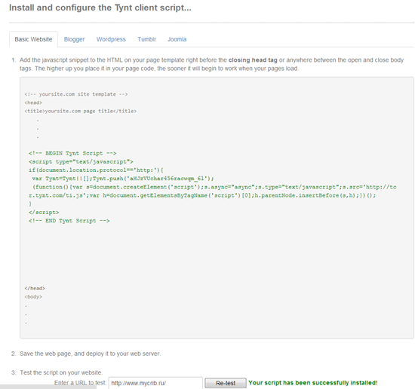Click the closing </script> tag line
Screen dimensions: 415x389
tap(44, 213)
